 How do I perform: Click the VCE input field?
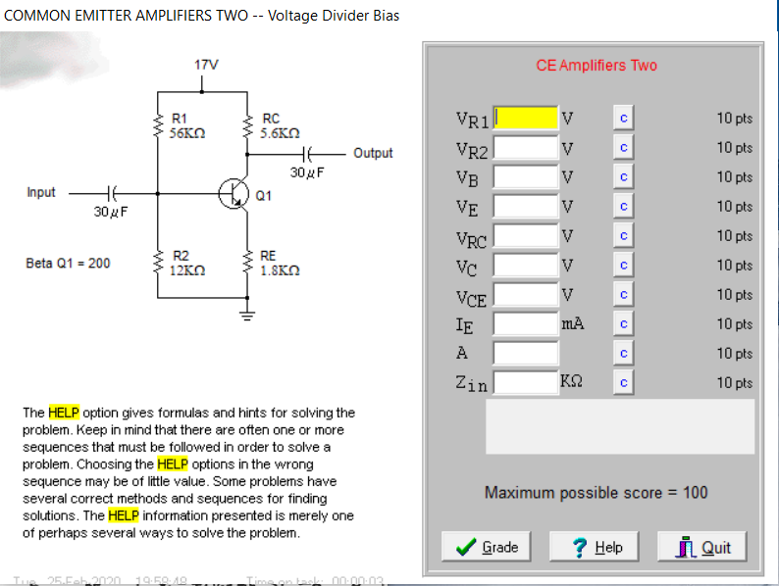(x=526, y=294)
